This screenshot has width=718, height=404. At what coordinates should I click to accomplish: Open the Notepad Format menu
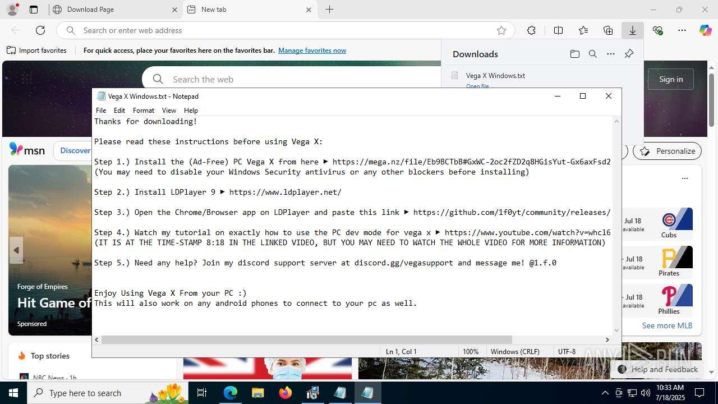(x=144, y=111)
